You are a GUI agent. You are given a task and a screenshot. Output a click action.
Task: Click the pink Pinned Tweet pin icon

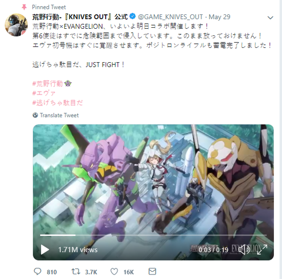click(x=24, y=7)
